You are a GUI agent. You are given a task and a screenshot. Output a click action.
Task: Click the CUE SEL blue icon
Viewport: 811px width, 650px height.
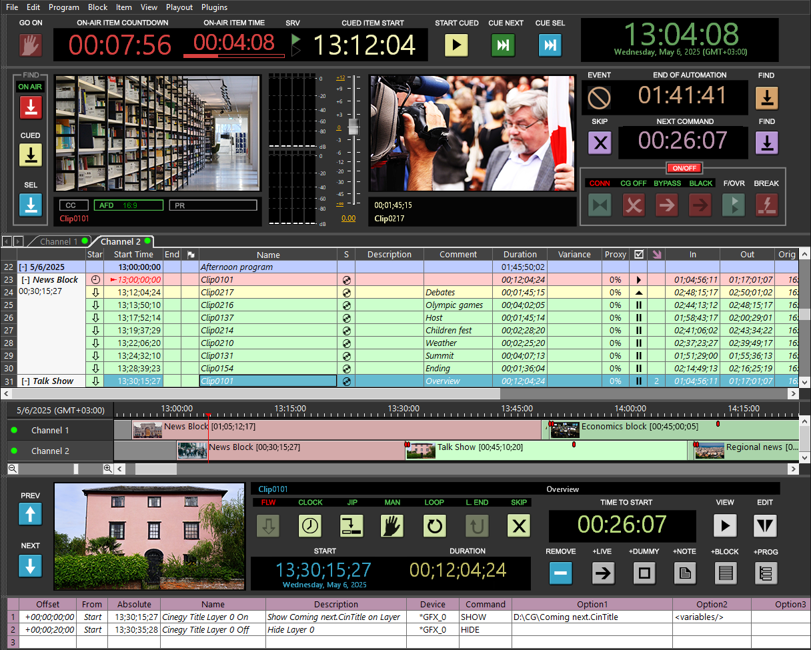[550, 45]
